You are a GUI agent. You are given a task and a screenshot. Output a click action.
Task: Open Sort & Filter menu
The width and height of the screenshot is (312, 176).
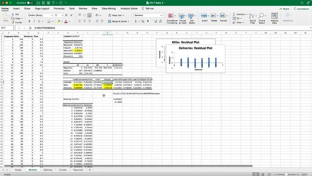(253, 19)
